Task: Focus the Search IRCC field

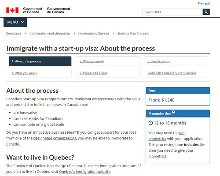Action: click(172, 12)
